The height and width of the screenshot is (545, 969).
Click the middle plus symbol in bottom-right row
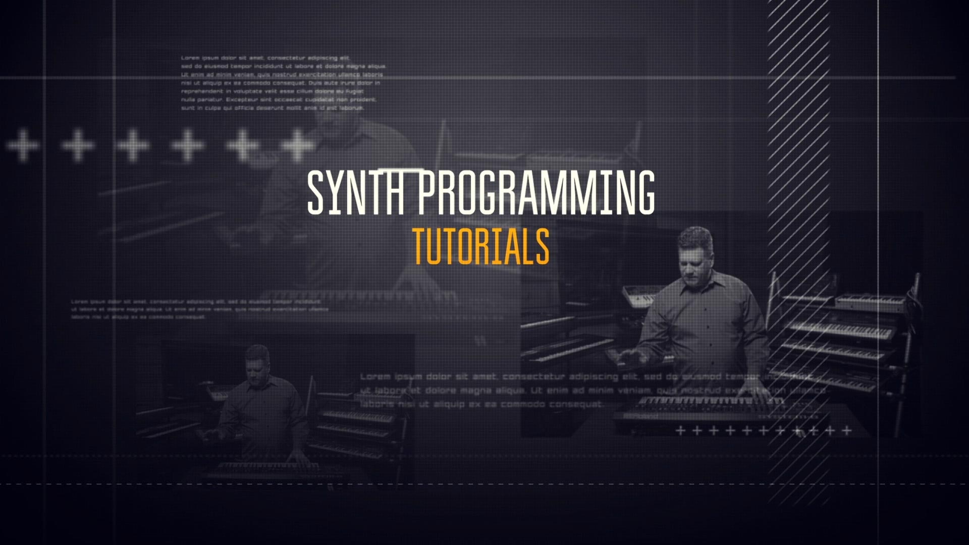pyautogui.click(x=764, y=430)
